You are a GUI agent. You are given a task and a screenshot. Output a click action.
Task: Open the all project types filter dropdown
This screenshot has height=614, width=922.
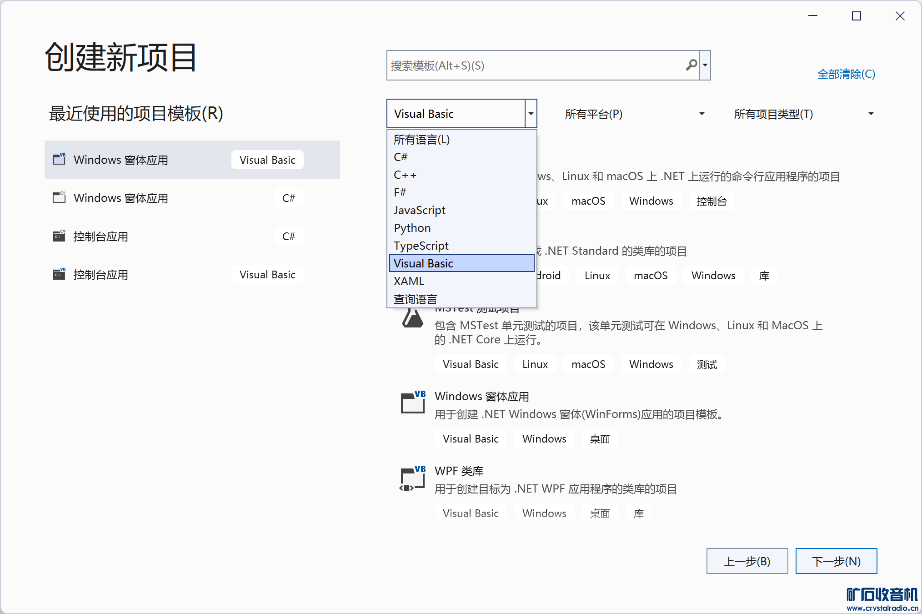[802, 114]
